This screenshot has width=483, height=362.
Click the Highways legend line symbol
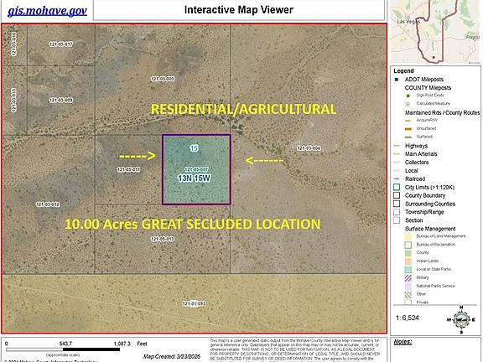pos(397,146)
